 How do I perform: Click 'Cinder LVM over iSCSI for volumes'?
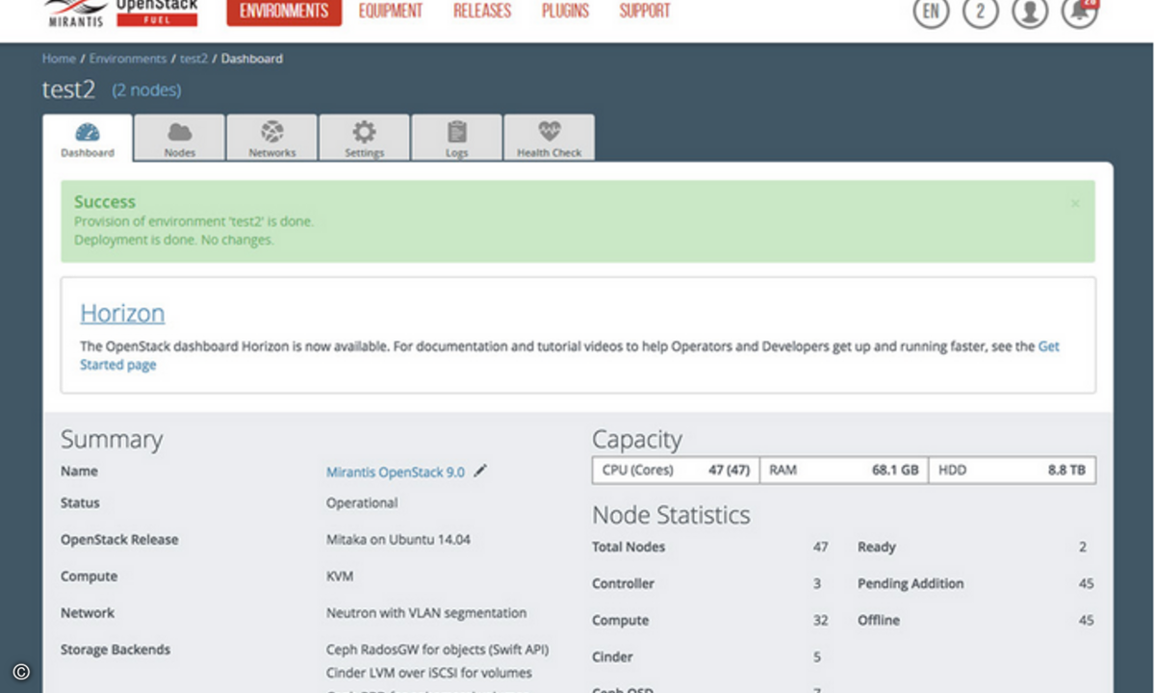pos(429,673)
